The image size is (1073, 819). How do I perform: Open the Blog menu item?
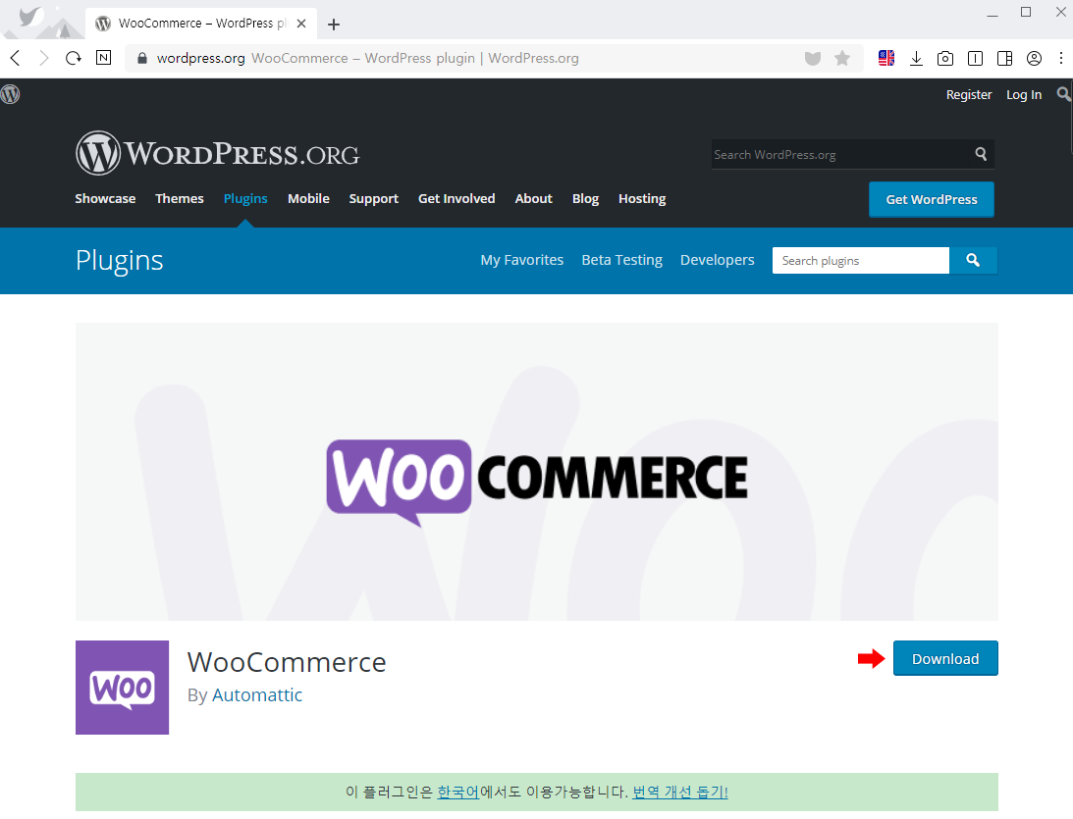(x=585, y=198)
